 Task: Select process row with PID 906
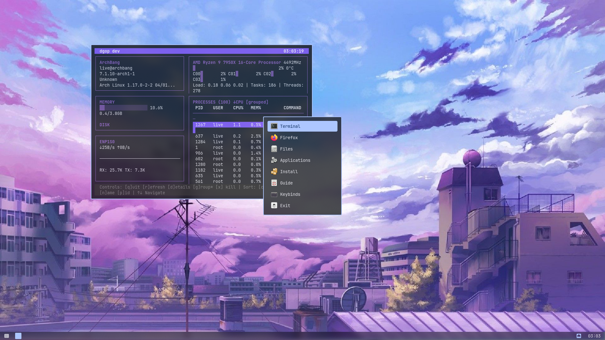coord(228,153)
